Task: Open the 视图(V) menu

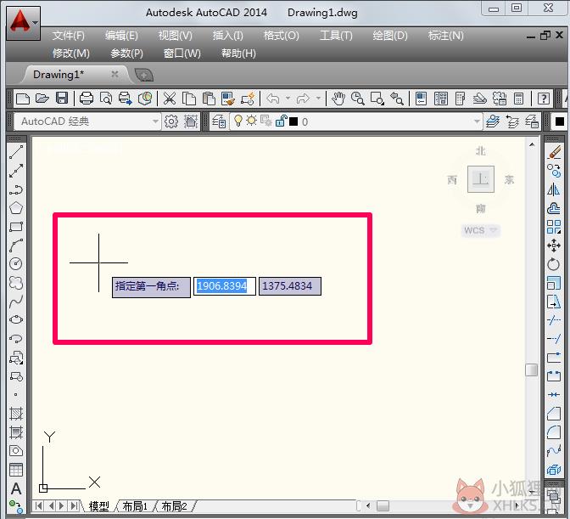Action: [x=175, y=36]
